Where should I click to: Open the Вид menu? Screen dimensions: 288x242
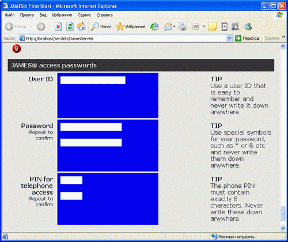click(x=43, y=15)
